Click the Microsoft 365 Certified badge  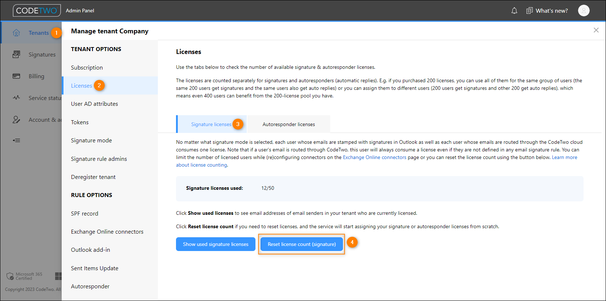click(x=24, y=276)
